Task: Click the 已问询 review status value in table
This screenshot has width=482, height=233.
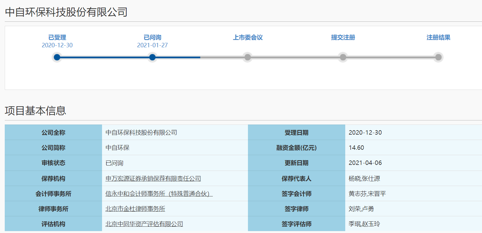Action: point(114,163)
